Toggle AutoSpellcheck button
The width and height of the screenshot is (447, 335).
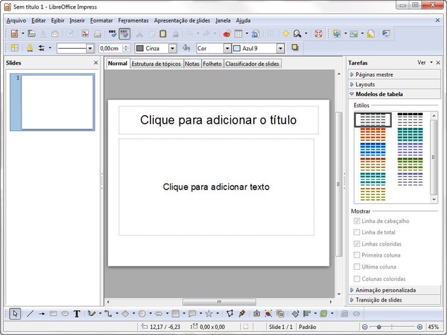click(x=125, y=34)
